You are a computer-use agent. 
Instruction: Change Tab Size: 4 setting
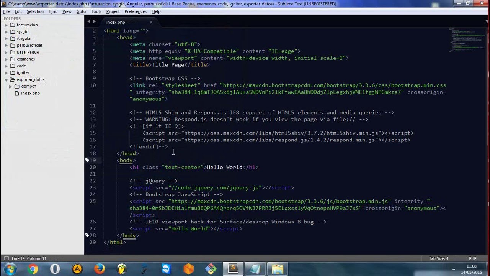[x=438, y=258]
